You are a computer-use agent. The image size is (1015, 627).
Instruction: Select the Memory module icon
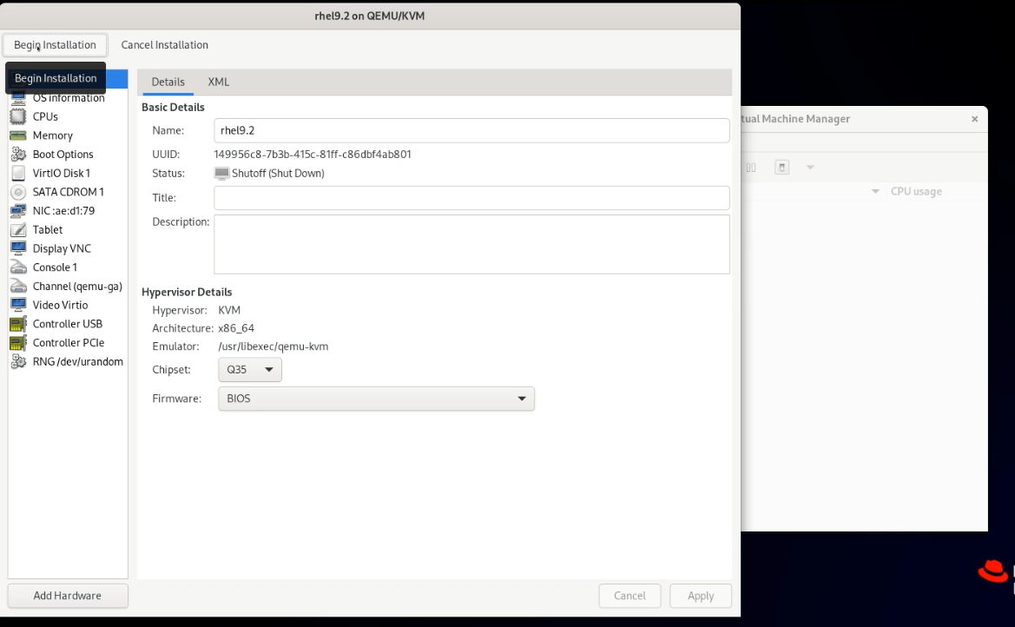(18, 135)
